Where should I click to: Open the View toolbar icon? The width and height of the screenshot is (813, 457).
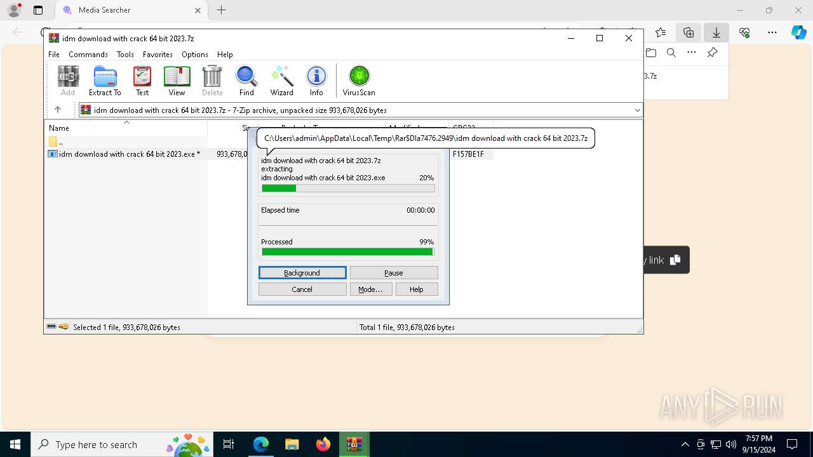pos(177,81)
